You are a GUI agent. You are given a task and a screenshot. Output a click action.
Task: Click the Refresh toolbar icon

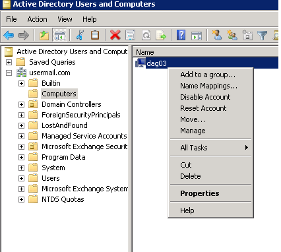point(146,35)
